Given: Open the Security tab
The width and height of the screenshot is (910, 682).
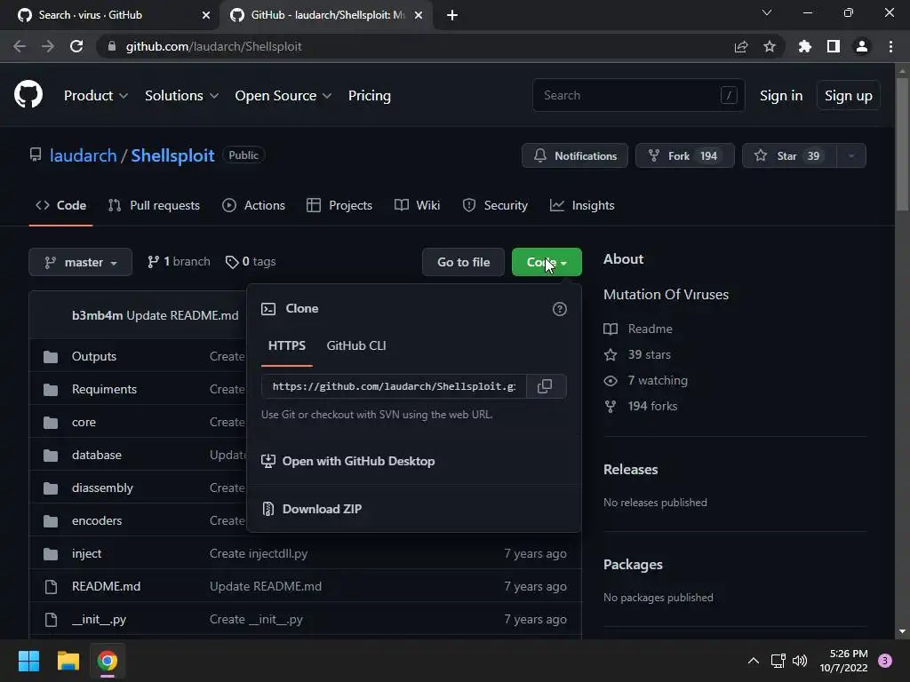Looking at the screenshot, I should coord(495,205).
